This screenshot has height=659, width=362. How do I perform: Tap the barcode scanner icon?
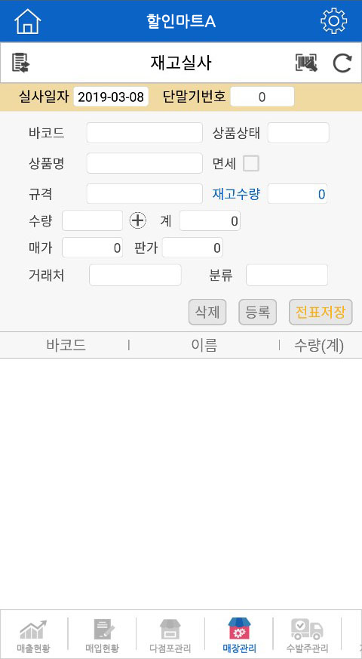point(306,63)
